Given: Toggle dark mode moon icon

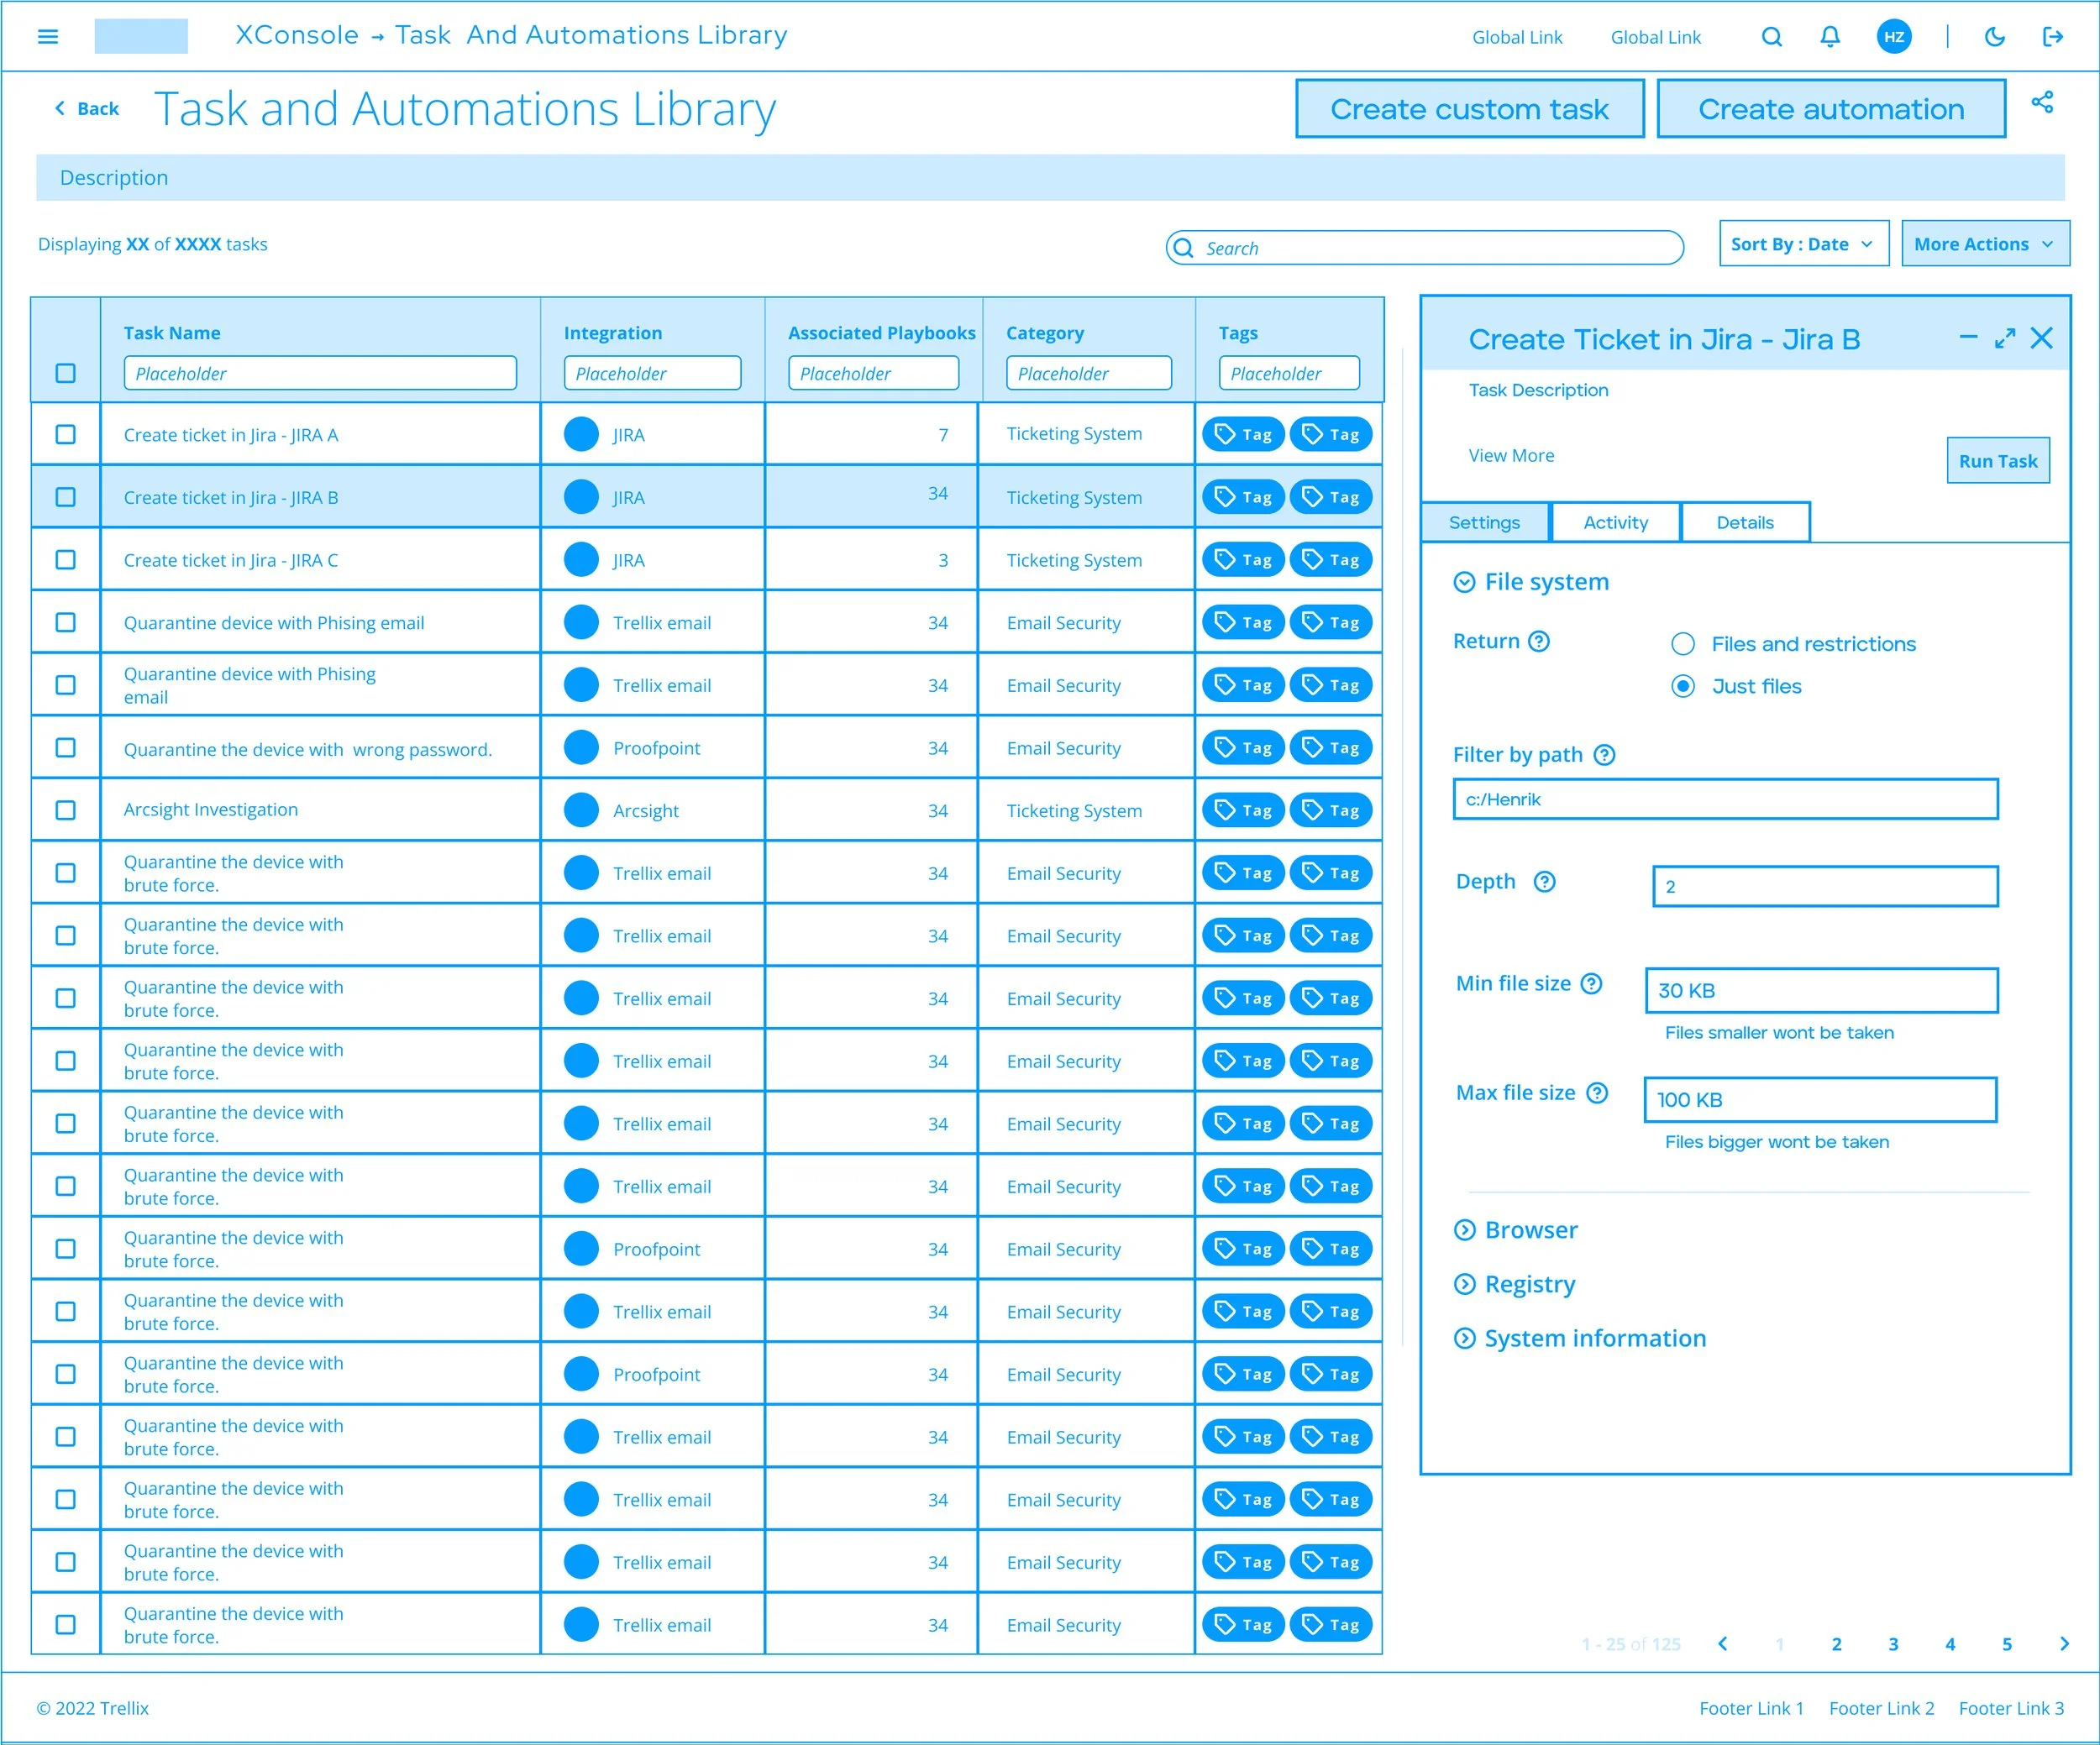Looking at the screenshot, I should pyautogui.click(x=1994, y=37).
